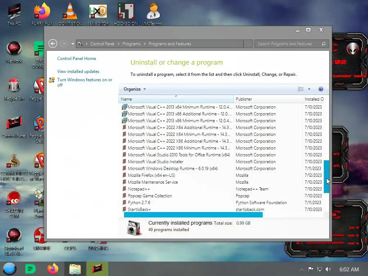Click the Notepad++ program icon

point(124,189)
